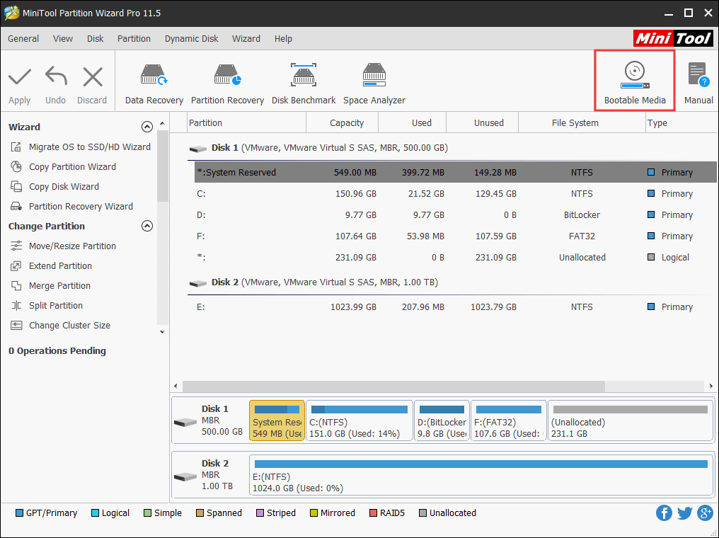Choose Change Cluster Size
Screen dimensions: 719x538
(60, 325)
